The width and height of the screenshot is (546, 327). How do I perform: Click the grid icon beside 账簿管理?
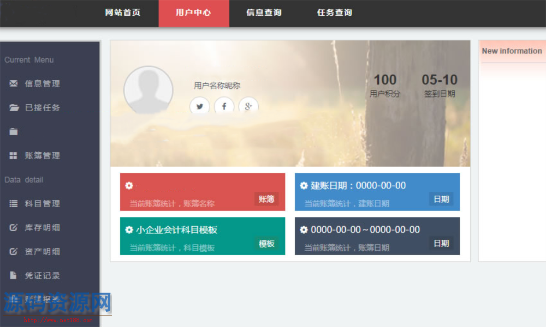[14, 155]
